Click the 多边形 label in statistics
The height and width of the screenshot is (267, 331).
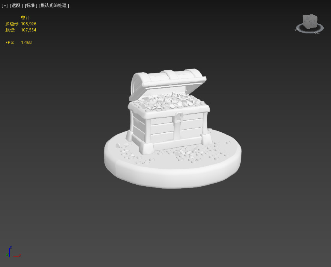click(x=12, y=24)
